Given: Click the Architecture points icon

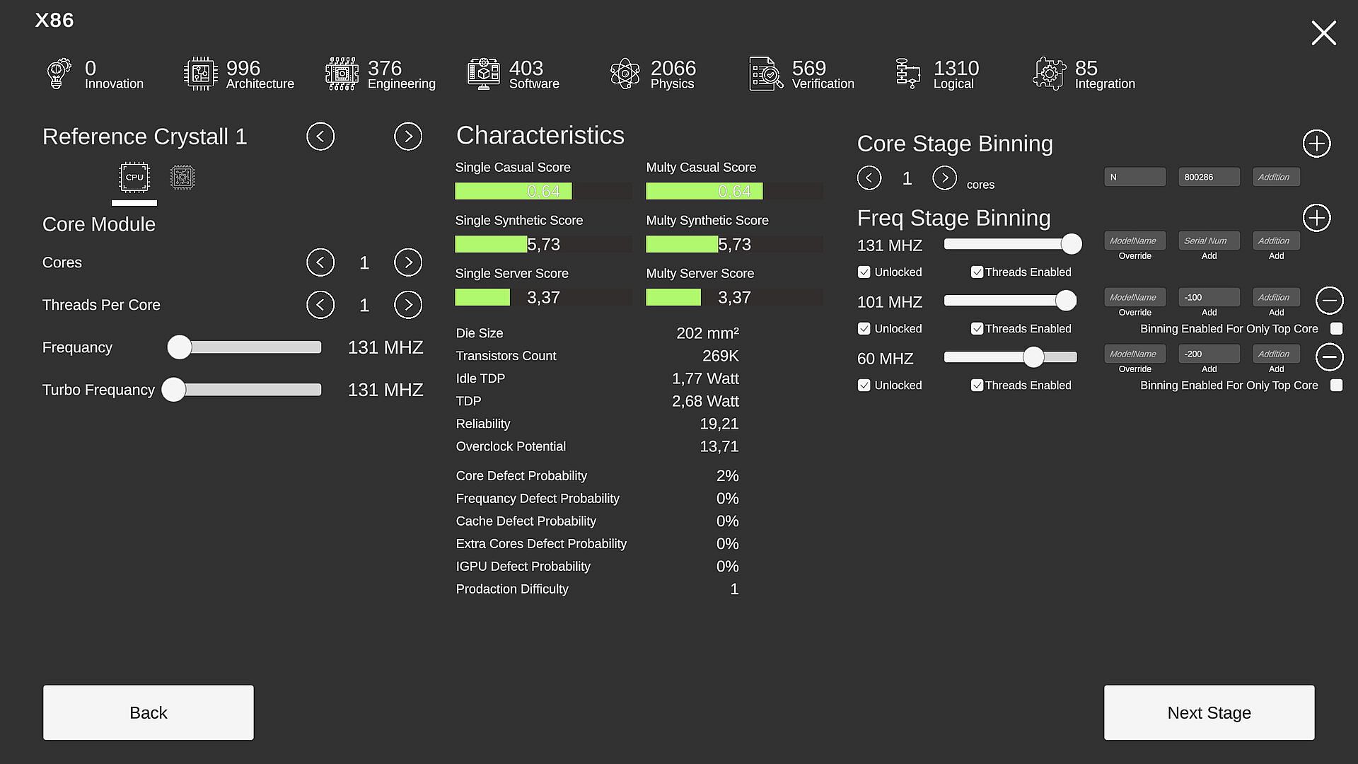Looking at the screenshot, I should 200,74.
